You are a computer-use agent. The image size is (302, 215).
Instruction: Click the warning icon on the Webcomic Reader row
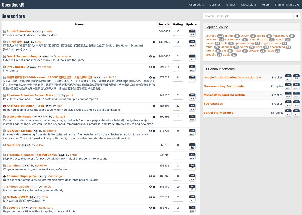point(154,117)
